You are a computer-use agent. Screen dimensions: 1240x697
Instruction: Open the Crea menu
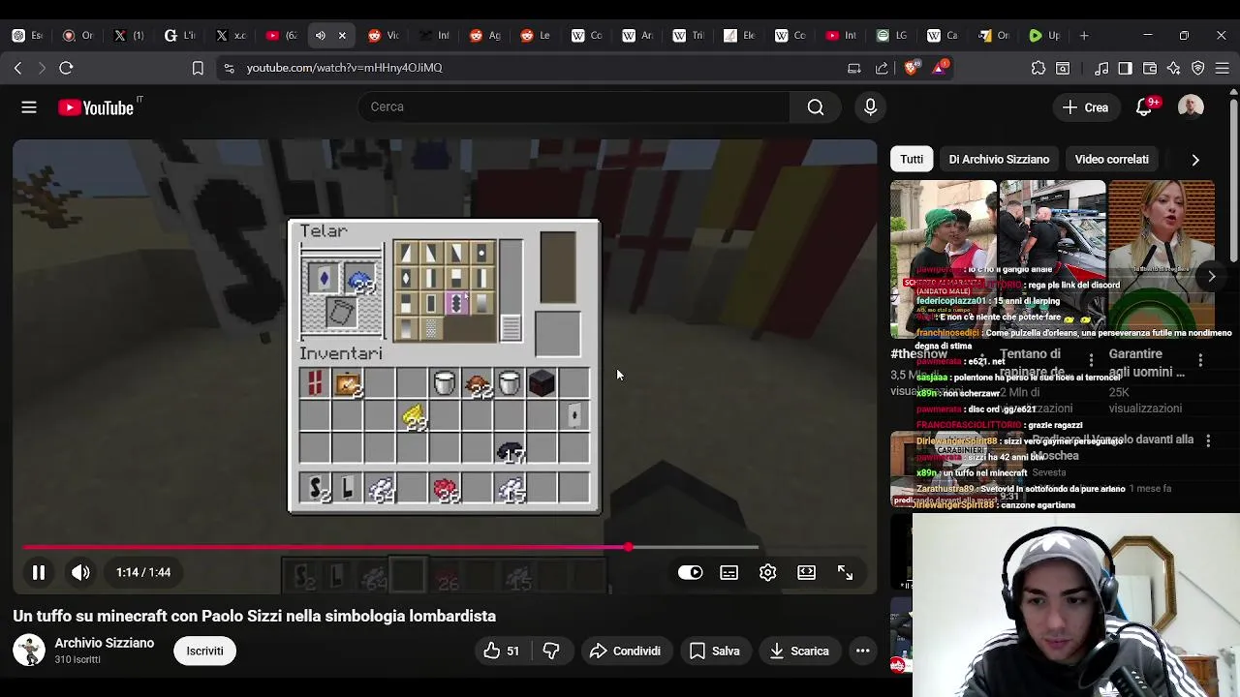(1086, 107)
